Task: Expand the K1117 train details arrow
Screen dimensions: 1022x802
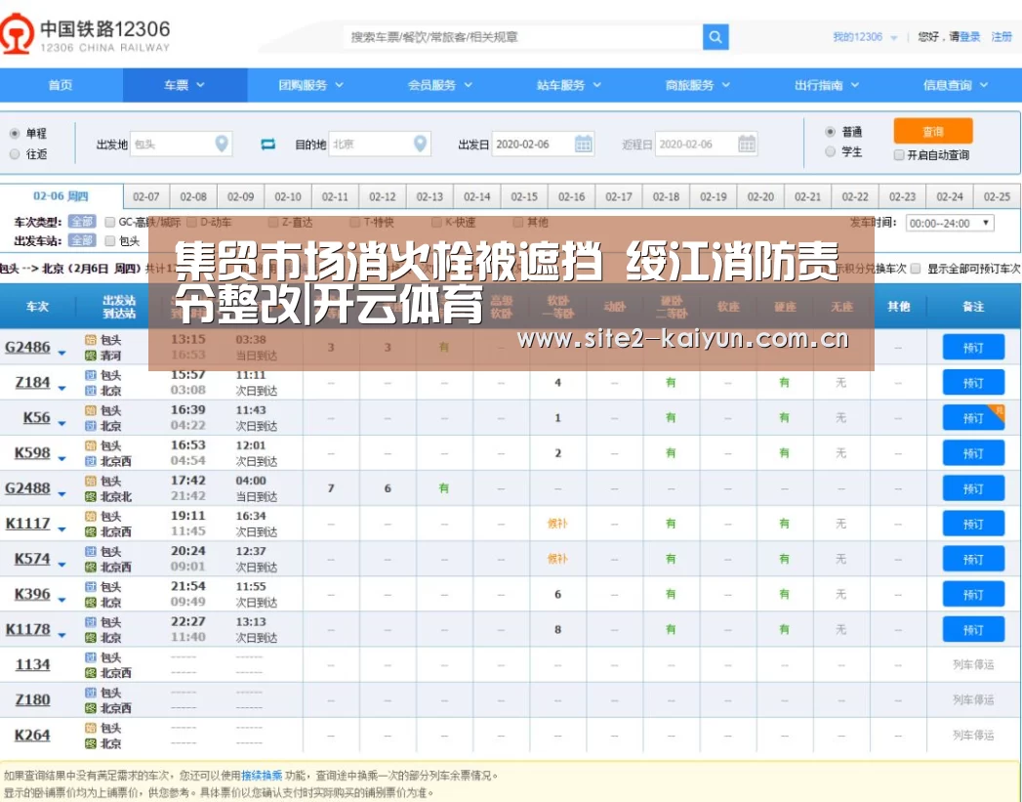Action: click(61, 528)
